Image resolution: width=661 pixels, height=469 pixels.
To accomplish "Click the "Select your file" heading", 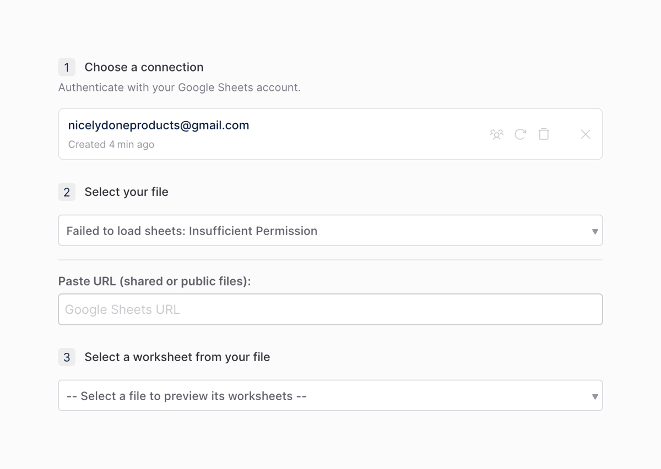I will tap(126, 192).
